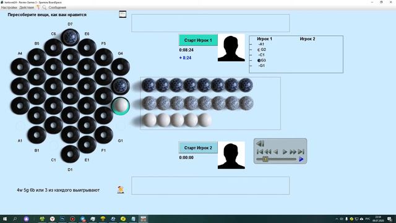Open Windows taskbar search
Image resolution: width=396 pixels, height=223 pixels.
tap(15, 219)
